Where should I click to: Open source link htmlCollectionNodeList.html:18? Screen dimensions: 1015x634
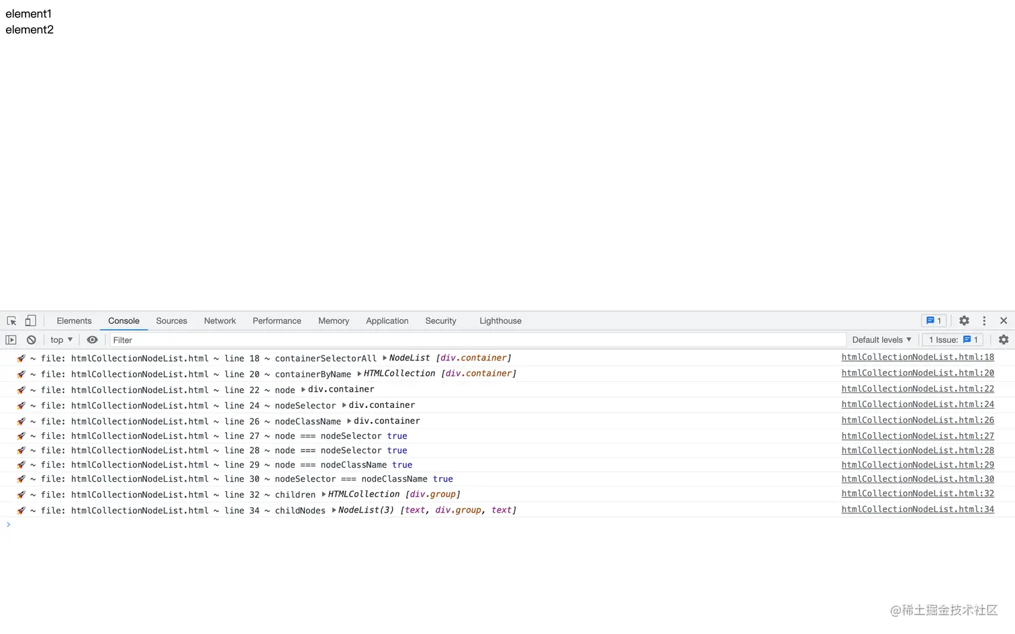coord(918,357)
